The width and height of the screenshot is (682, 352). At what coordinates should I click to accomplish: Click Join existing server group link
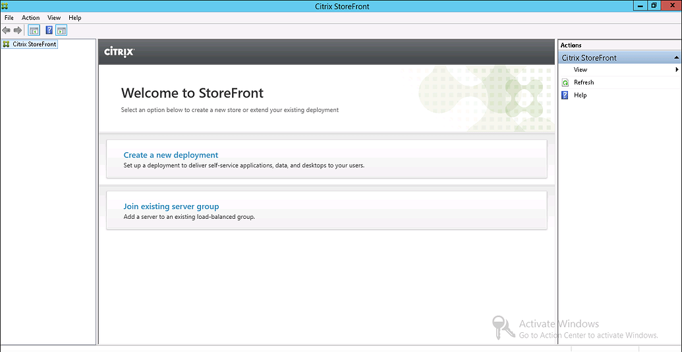tap(171, 206)
